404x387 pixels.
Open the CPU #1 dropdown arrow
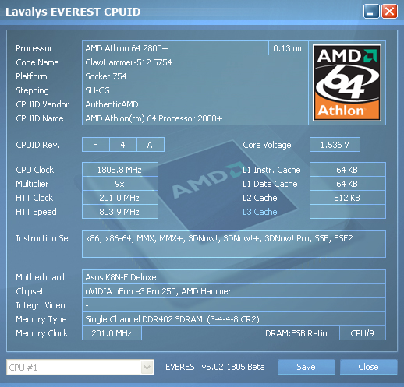[x=147, y=367]
